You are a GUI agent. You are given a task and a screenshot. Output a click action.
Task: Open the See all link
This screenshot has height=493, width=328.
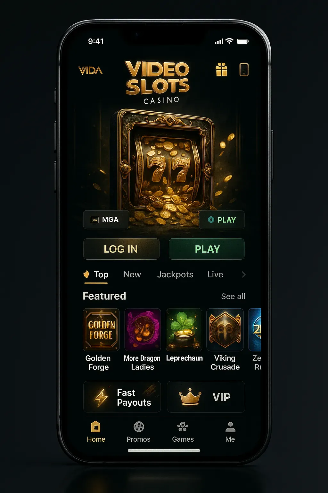pos(233,297)
